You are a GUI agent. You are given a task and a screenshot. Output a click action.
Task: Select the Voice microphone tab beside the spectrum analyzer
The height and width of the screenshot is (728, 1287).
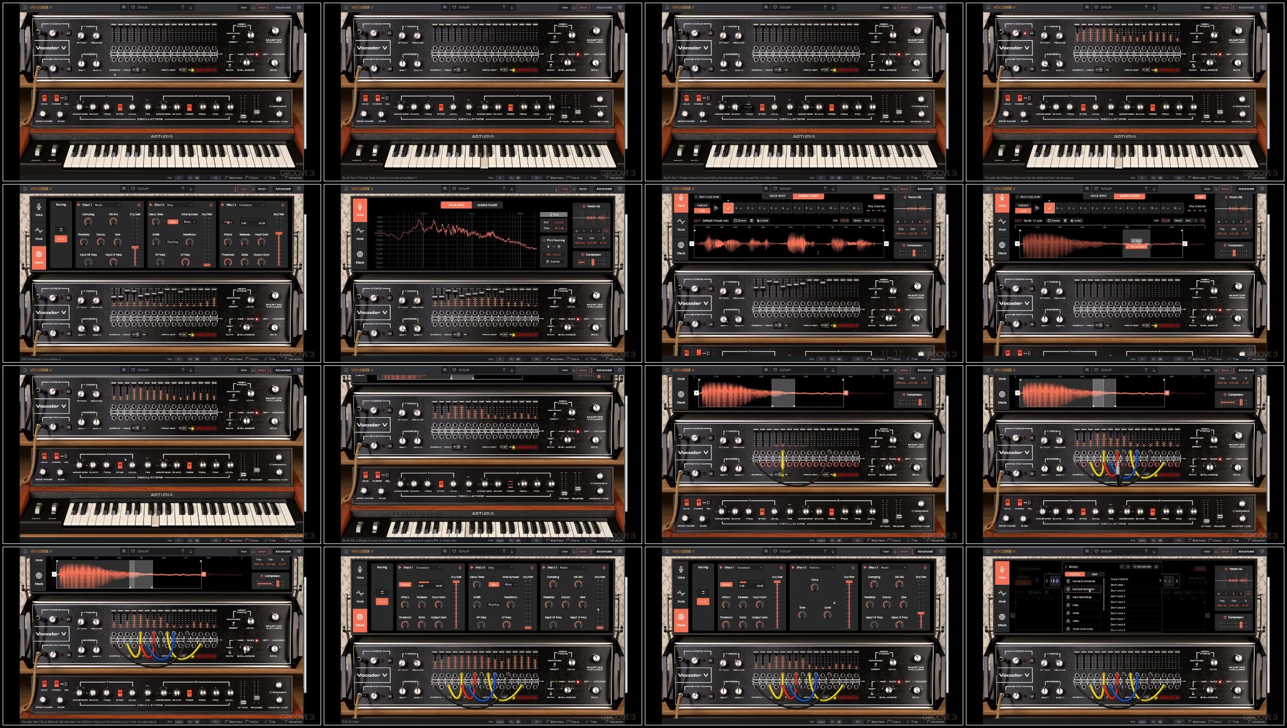pyautogui.click(x=360, y=210)
